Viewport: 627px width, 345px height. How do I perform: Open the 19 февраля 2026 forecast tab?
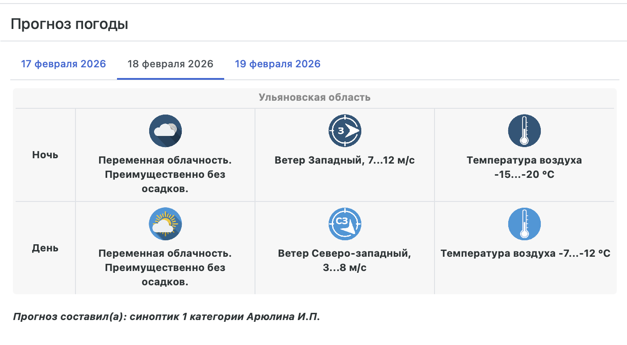point(278,64)
